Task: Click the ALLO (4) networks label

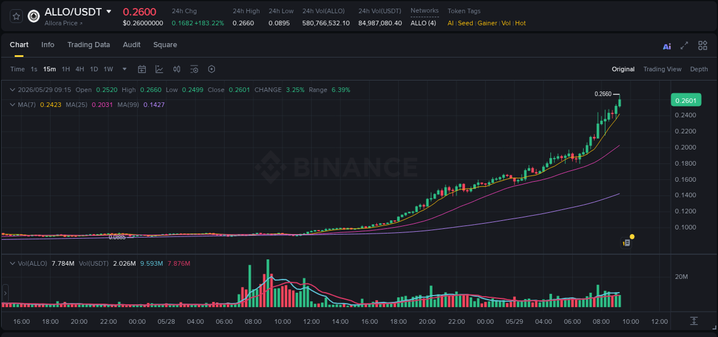Action: pyautogui.click(x=423, y=23)
